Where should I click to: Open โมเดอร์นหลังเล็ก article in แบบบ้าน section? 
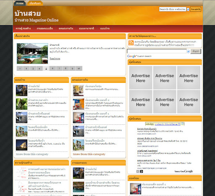[x=38, y=127]
